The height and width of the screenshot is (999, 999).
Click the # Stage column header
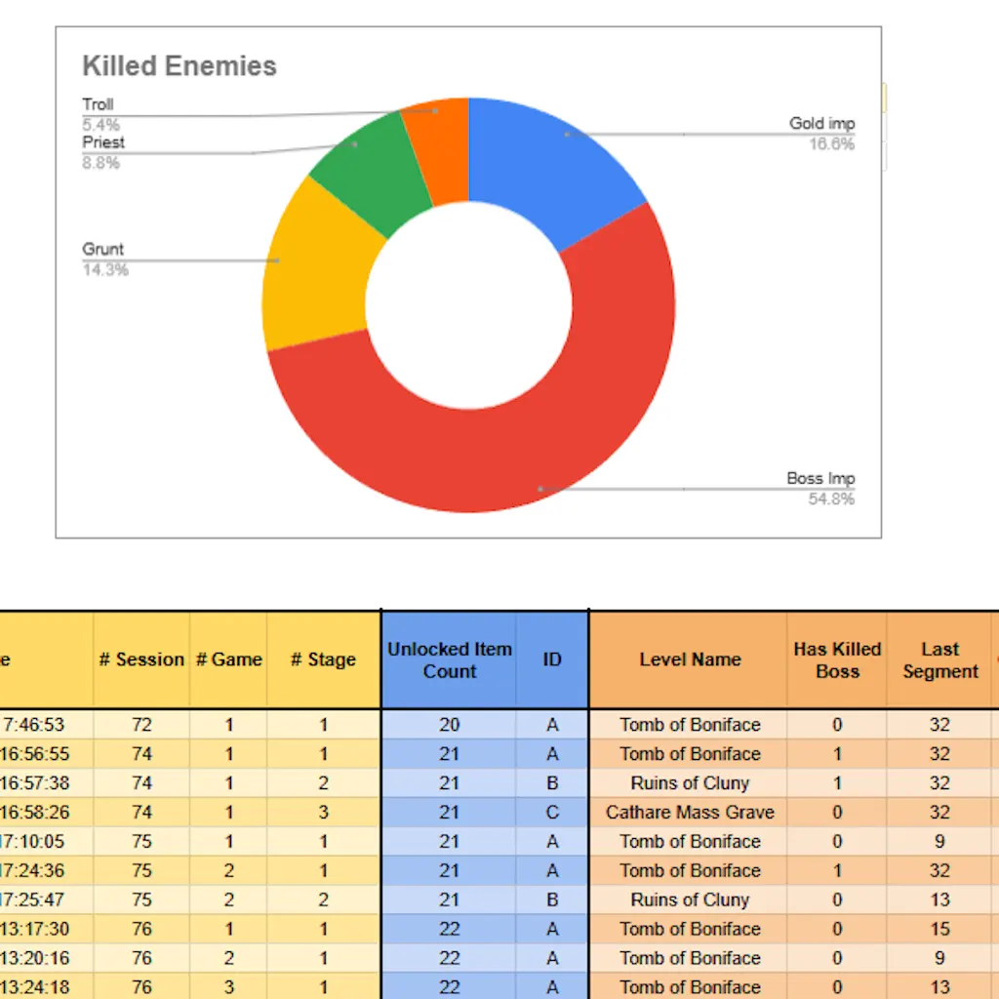click(x=323, y=659)
